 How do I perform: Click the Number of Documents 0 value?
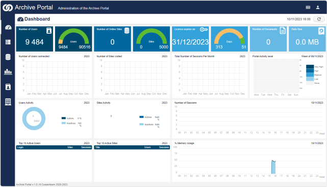click(x=268, y=42)
